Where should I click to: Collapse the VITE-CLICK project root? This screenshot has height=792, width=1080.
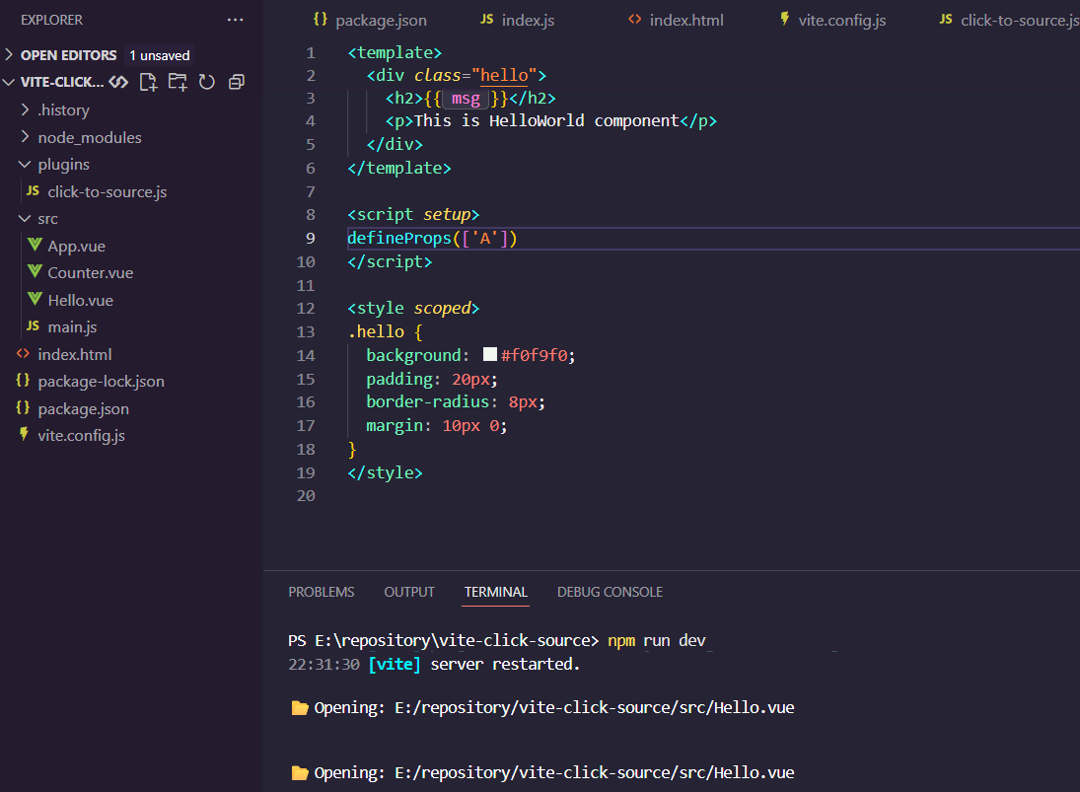tap(9, 82)
